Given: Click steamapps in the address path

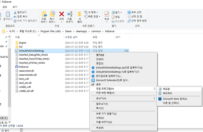Looking at the screenshot, I should pos(81,31).
